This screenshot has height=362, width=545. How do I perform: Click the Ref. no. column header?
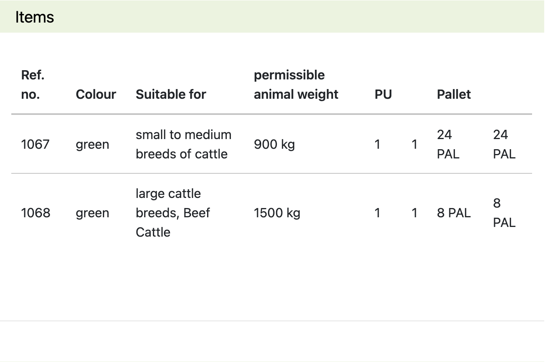33,85
